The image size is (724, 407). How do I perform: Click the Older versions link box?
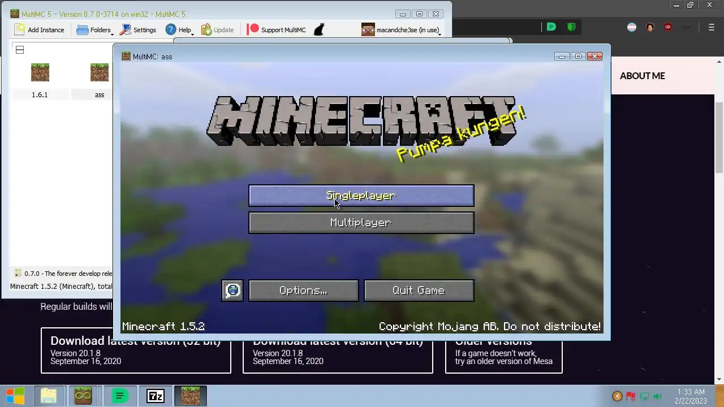click(x=504, y=350)
